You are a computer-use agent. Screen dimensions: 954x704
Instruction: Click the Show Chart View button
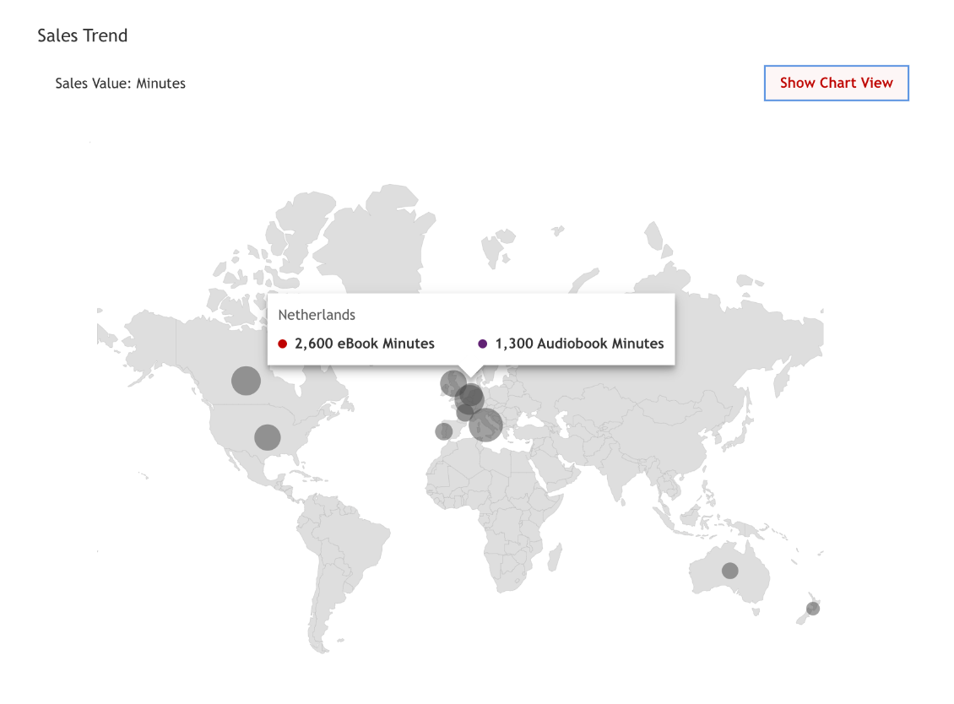pyautogui.click(x=836, y=83)
